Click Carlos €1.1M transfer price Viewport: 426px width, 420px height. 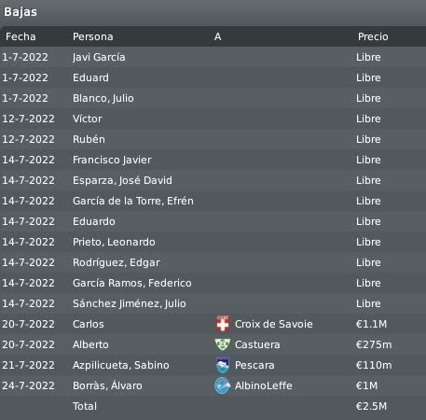click(x=371, y=324)
